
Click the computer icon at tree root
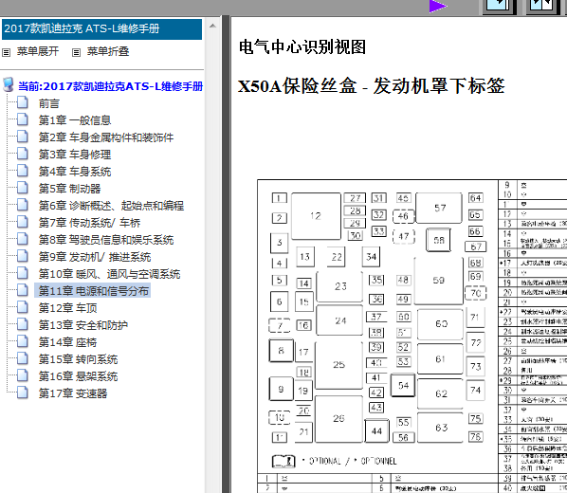click(8, 84)
